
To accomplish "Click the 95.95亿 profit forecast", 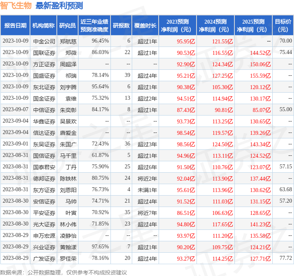I will [x=186, y=41].
